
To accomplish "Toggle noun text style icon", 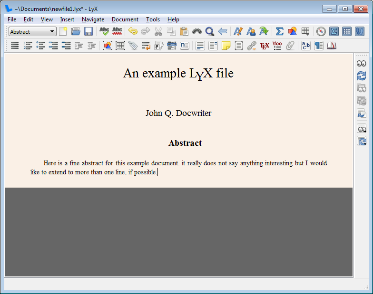I will 251,31.
